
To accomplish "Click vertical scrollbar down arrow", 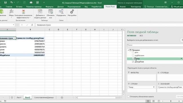I will click(x=124, y=95).
